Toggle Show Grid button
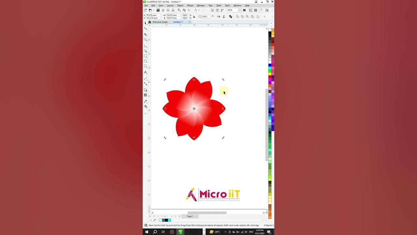Viewport: 417px width, 235px height. pyautogui.click(x=255, y=10)
